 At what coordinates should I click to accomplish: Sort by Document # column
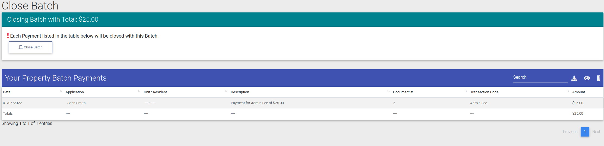tap(430, 92)
